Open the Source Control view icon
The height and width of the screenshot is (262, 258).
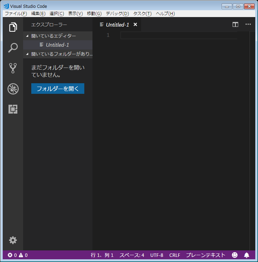coord(13,68)
